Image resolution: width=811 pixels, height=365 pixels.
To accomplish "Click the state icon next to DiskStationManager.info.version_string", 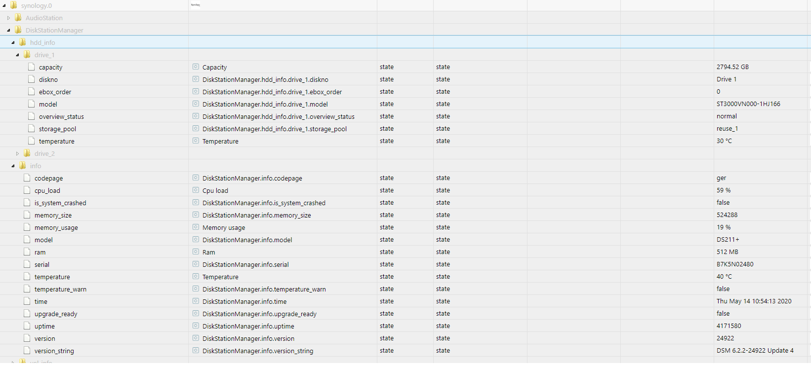I will [x=196, y=350].
